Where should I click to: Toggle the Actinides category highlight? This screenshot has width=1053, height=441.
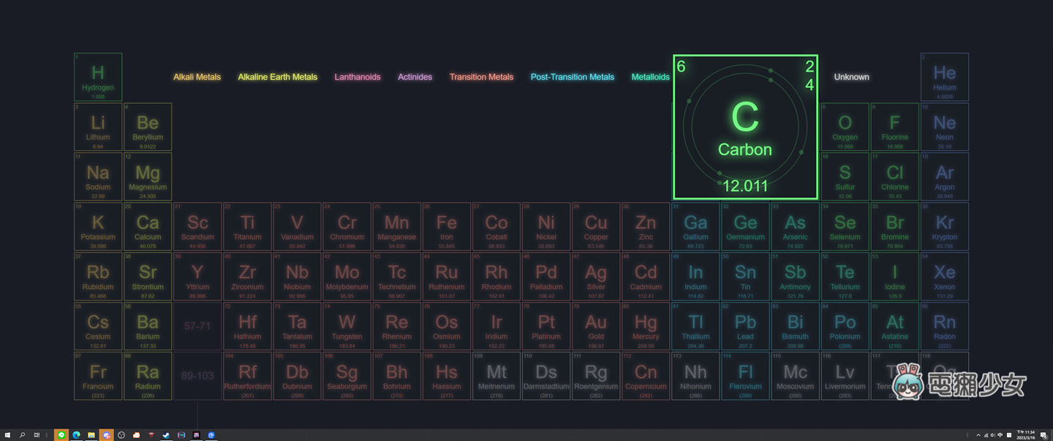[x=415, y=76]
